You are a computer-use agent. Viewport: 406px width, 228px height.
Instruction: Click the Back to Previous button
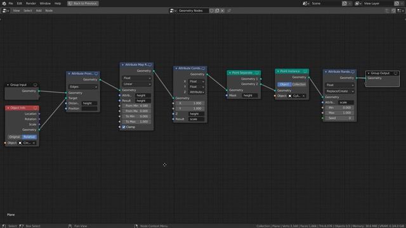point(83,3)
